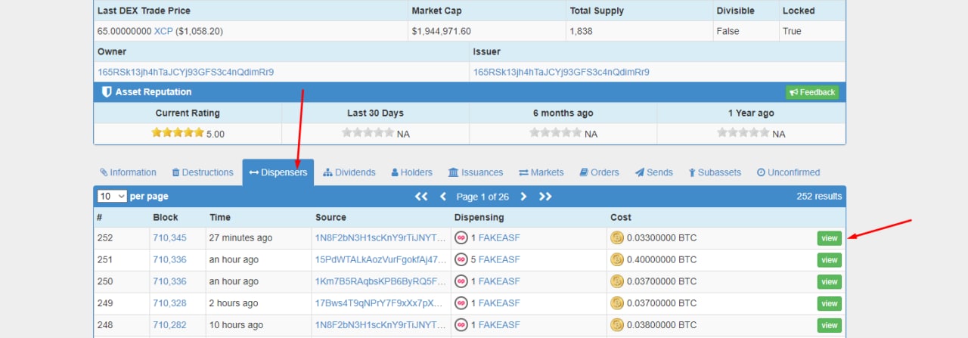Click the Current Rating gold stars
Image resolution: width=968 pixels, height=338 pixels.
tap(178, 132)
